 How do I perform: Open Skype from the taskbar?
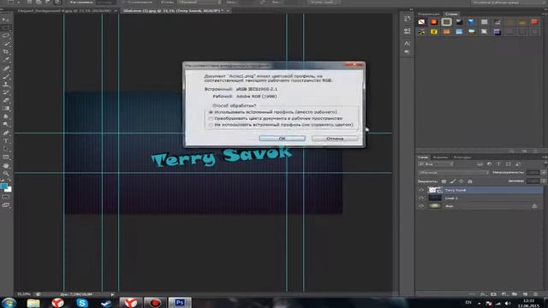pyautogui.click(x=82, y=303)
